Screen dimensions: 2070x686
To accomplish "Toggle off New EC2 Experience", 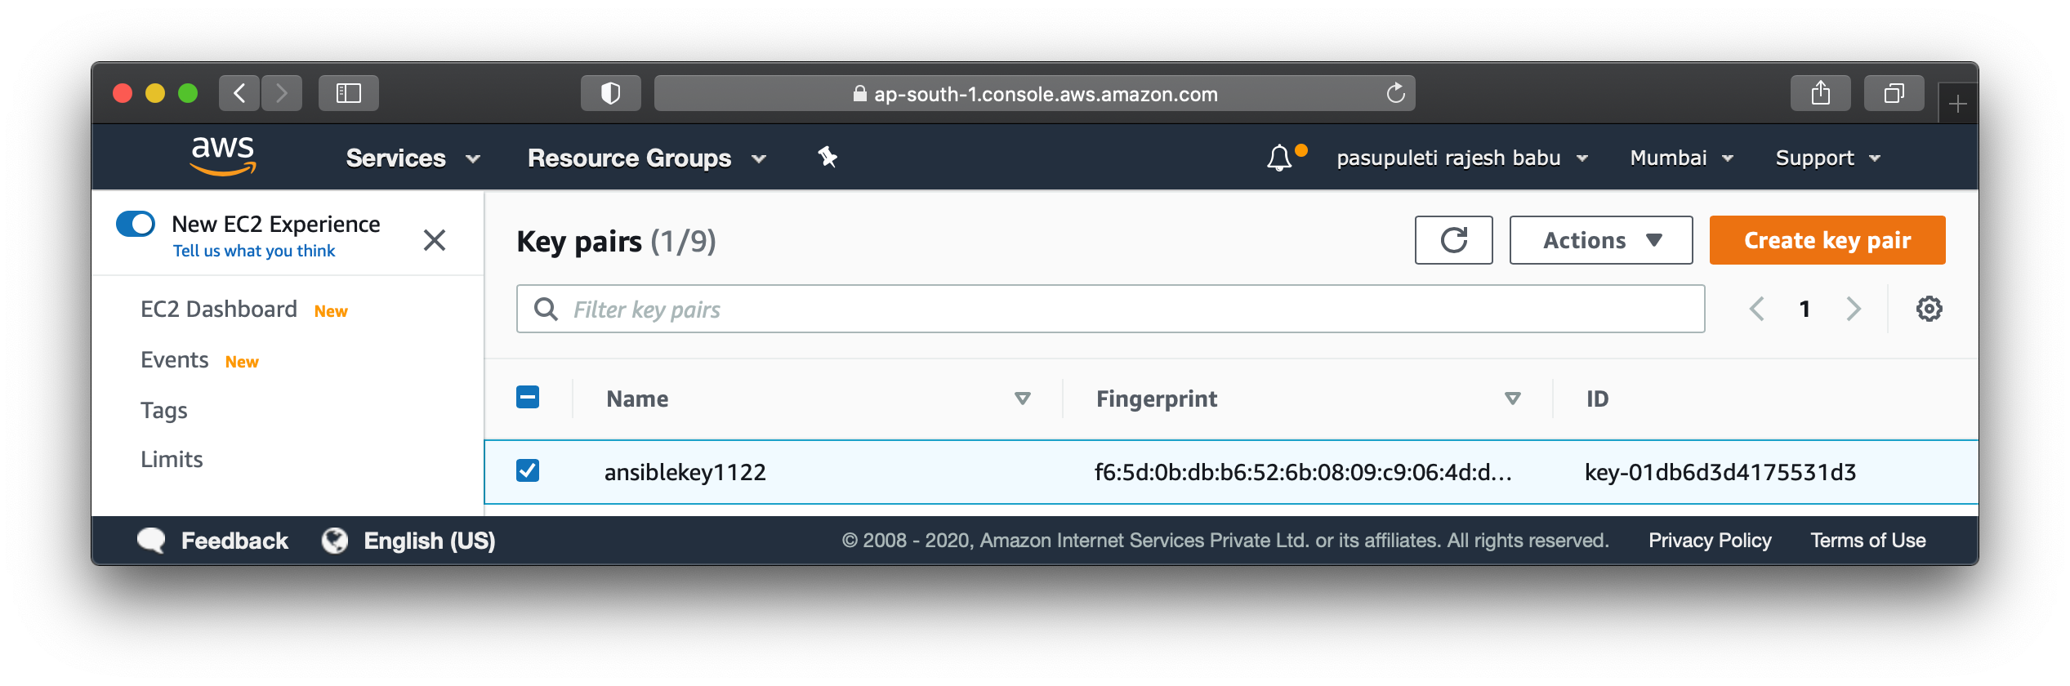I will [x=136, y=223].
